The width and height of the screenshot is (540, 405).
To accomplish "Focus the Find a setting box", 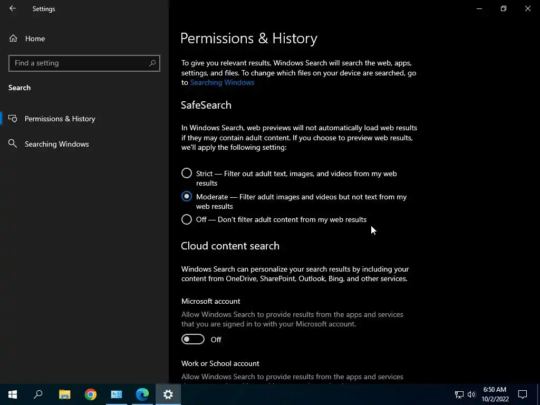I will 84,63.
